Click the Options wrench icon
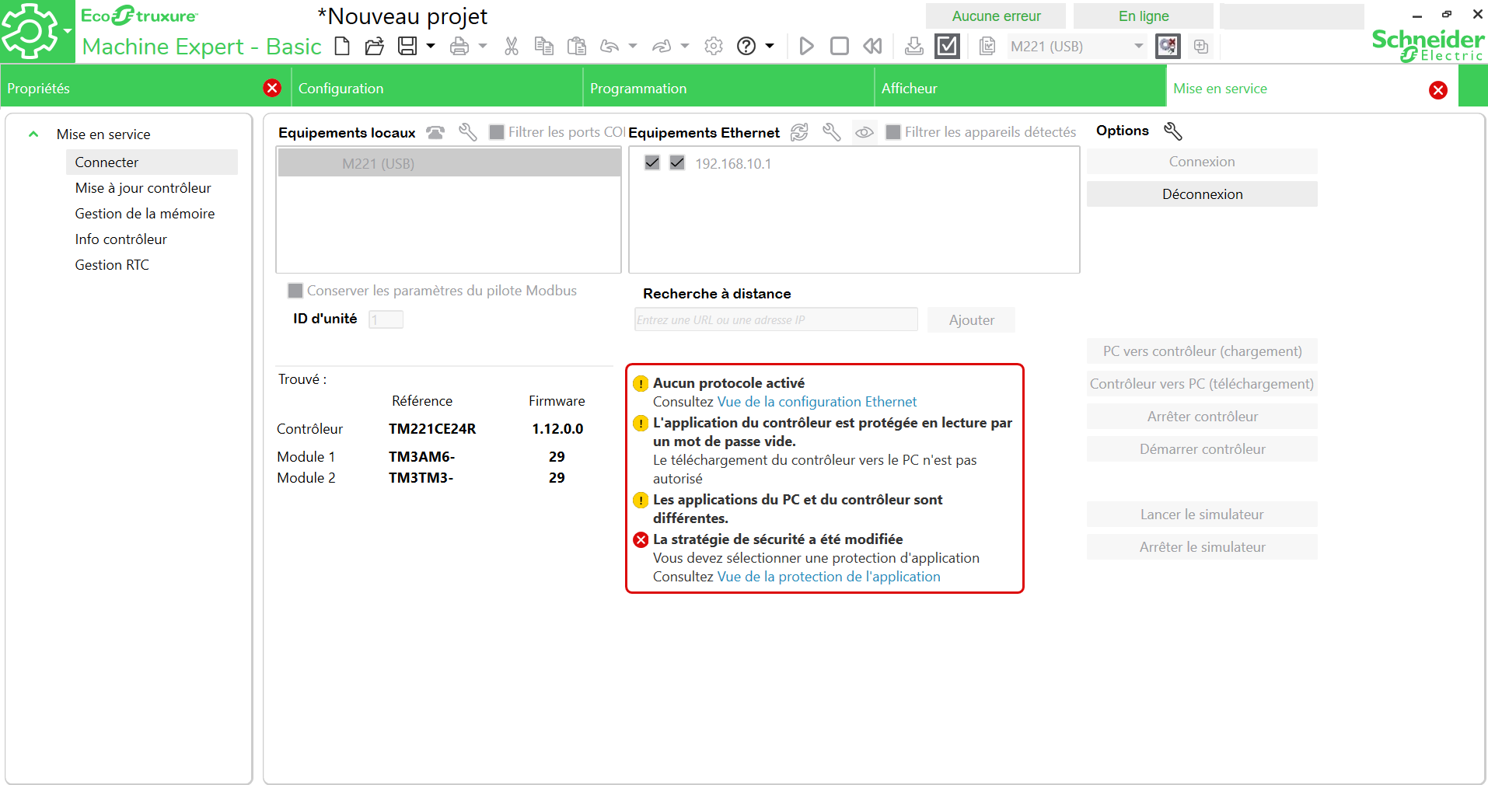Screen dimensions: 1488x785 tap(1172, 131)
